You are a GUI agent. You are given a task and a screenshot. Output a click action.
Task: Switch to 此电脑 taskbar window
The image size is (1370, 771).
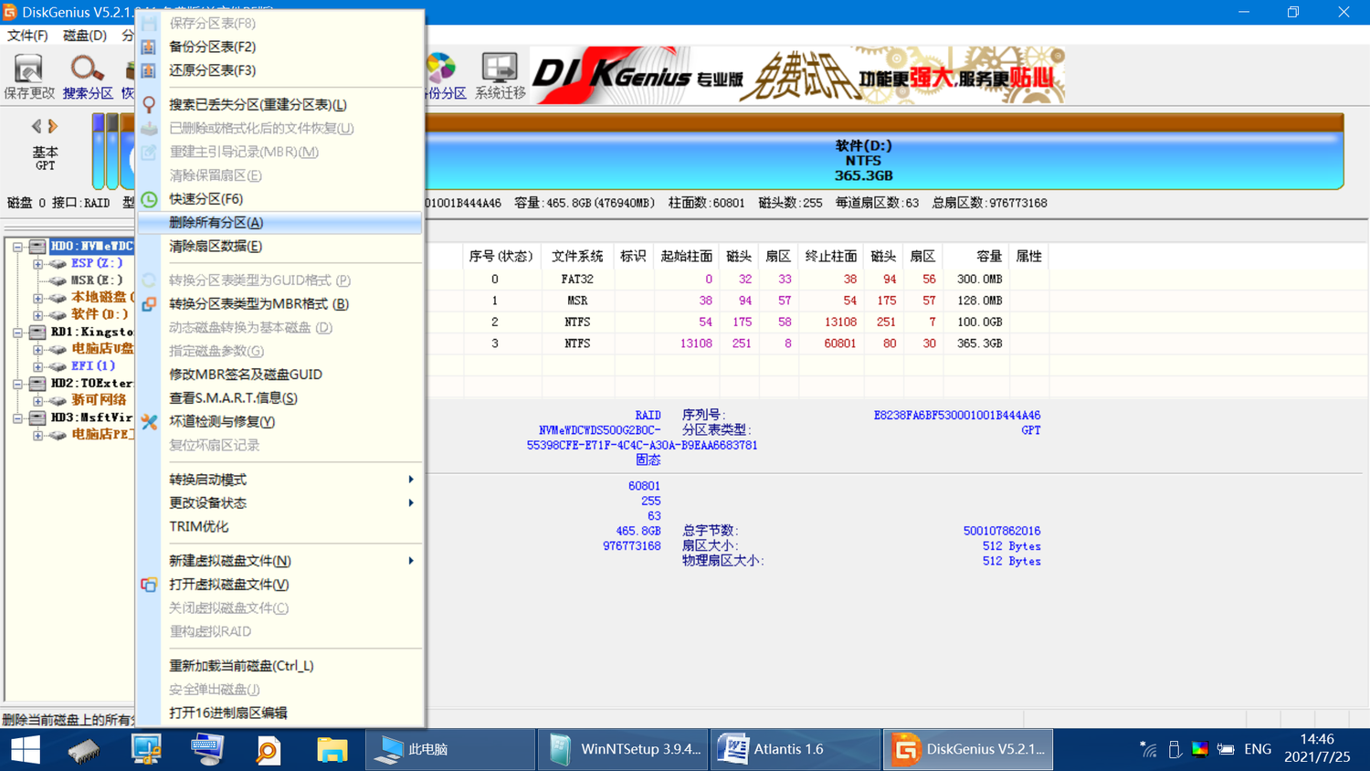[x=450, y=750]
